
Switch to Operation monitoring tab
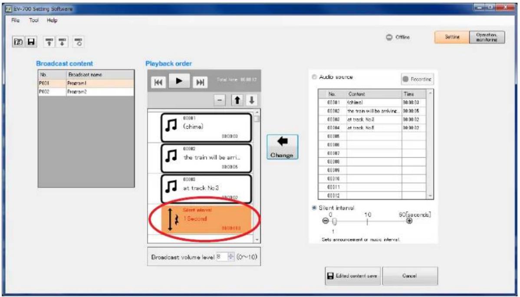[487, 37]
